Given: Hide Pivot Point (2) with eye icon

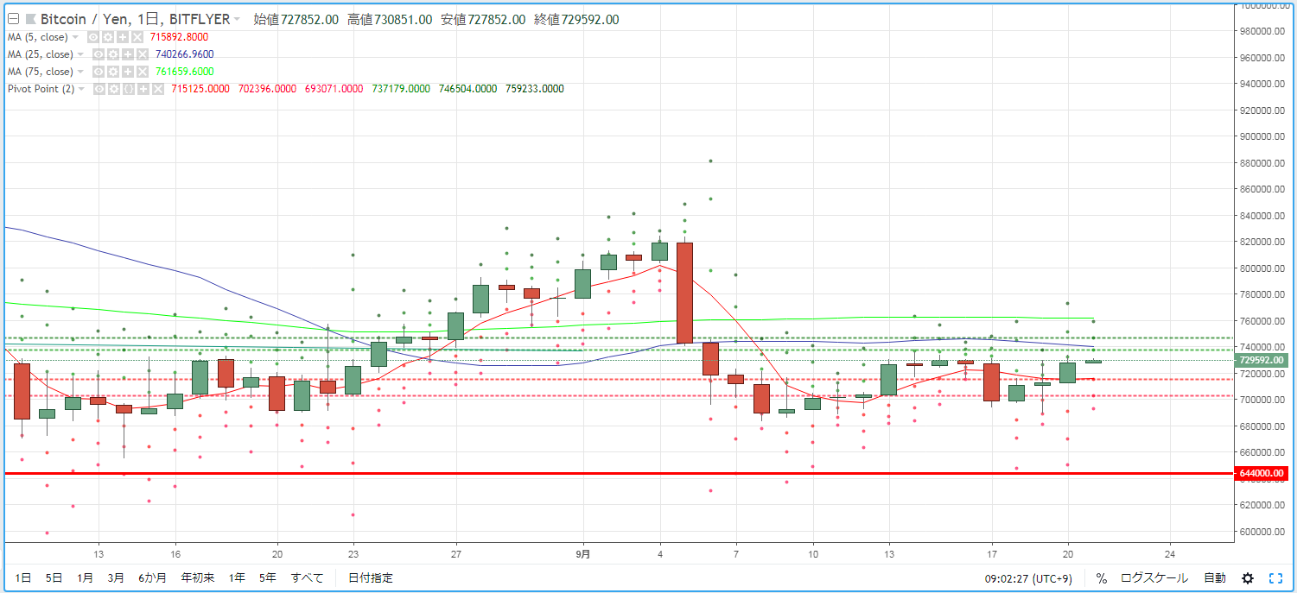Looking at the screenshot, I should point(99,89).
